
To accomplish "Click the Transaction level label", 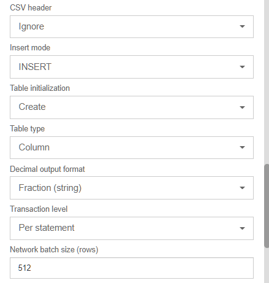I will coord(39,209).
